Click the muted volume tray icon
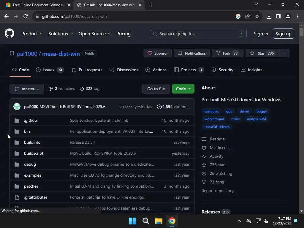The height and width of the screenshot is (228, 304). coord(266,221)
